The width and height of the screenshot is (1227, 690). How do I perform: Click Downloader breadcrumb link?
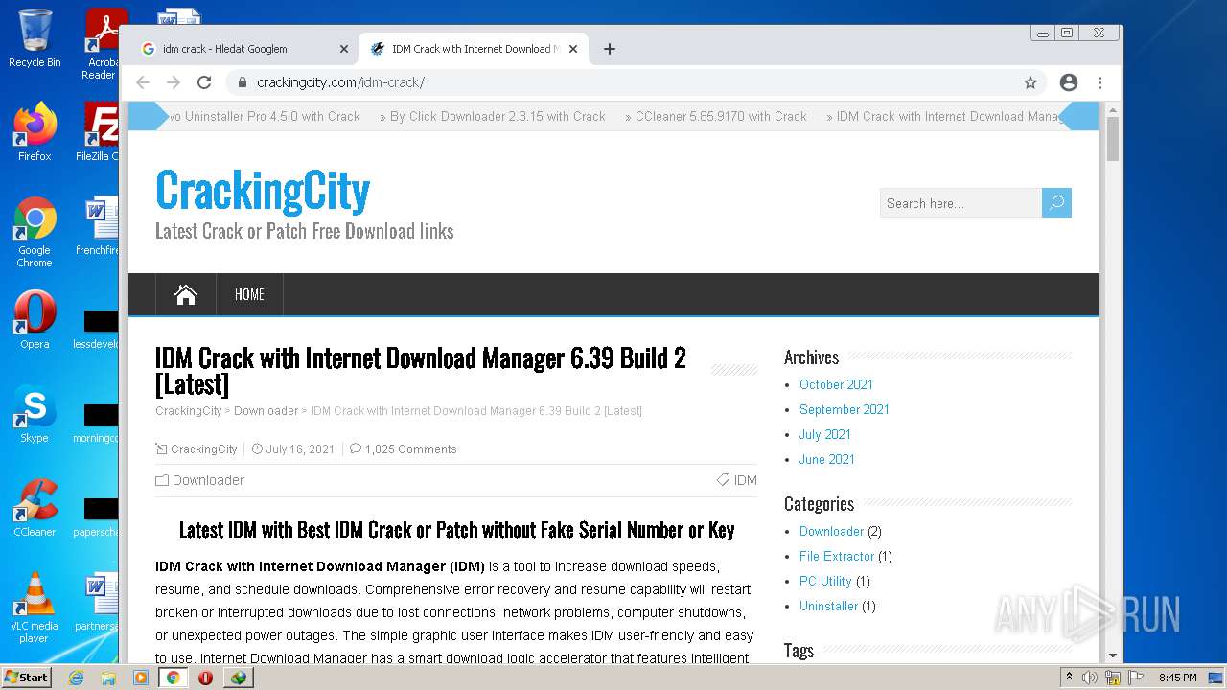tap(266, 410)
